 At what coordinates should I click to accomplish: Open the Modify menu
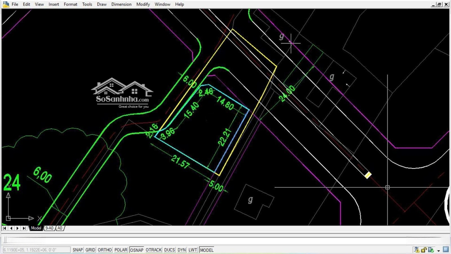pyautogui.click(x=143, y=4)
